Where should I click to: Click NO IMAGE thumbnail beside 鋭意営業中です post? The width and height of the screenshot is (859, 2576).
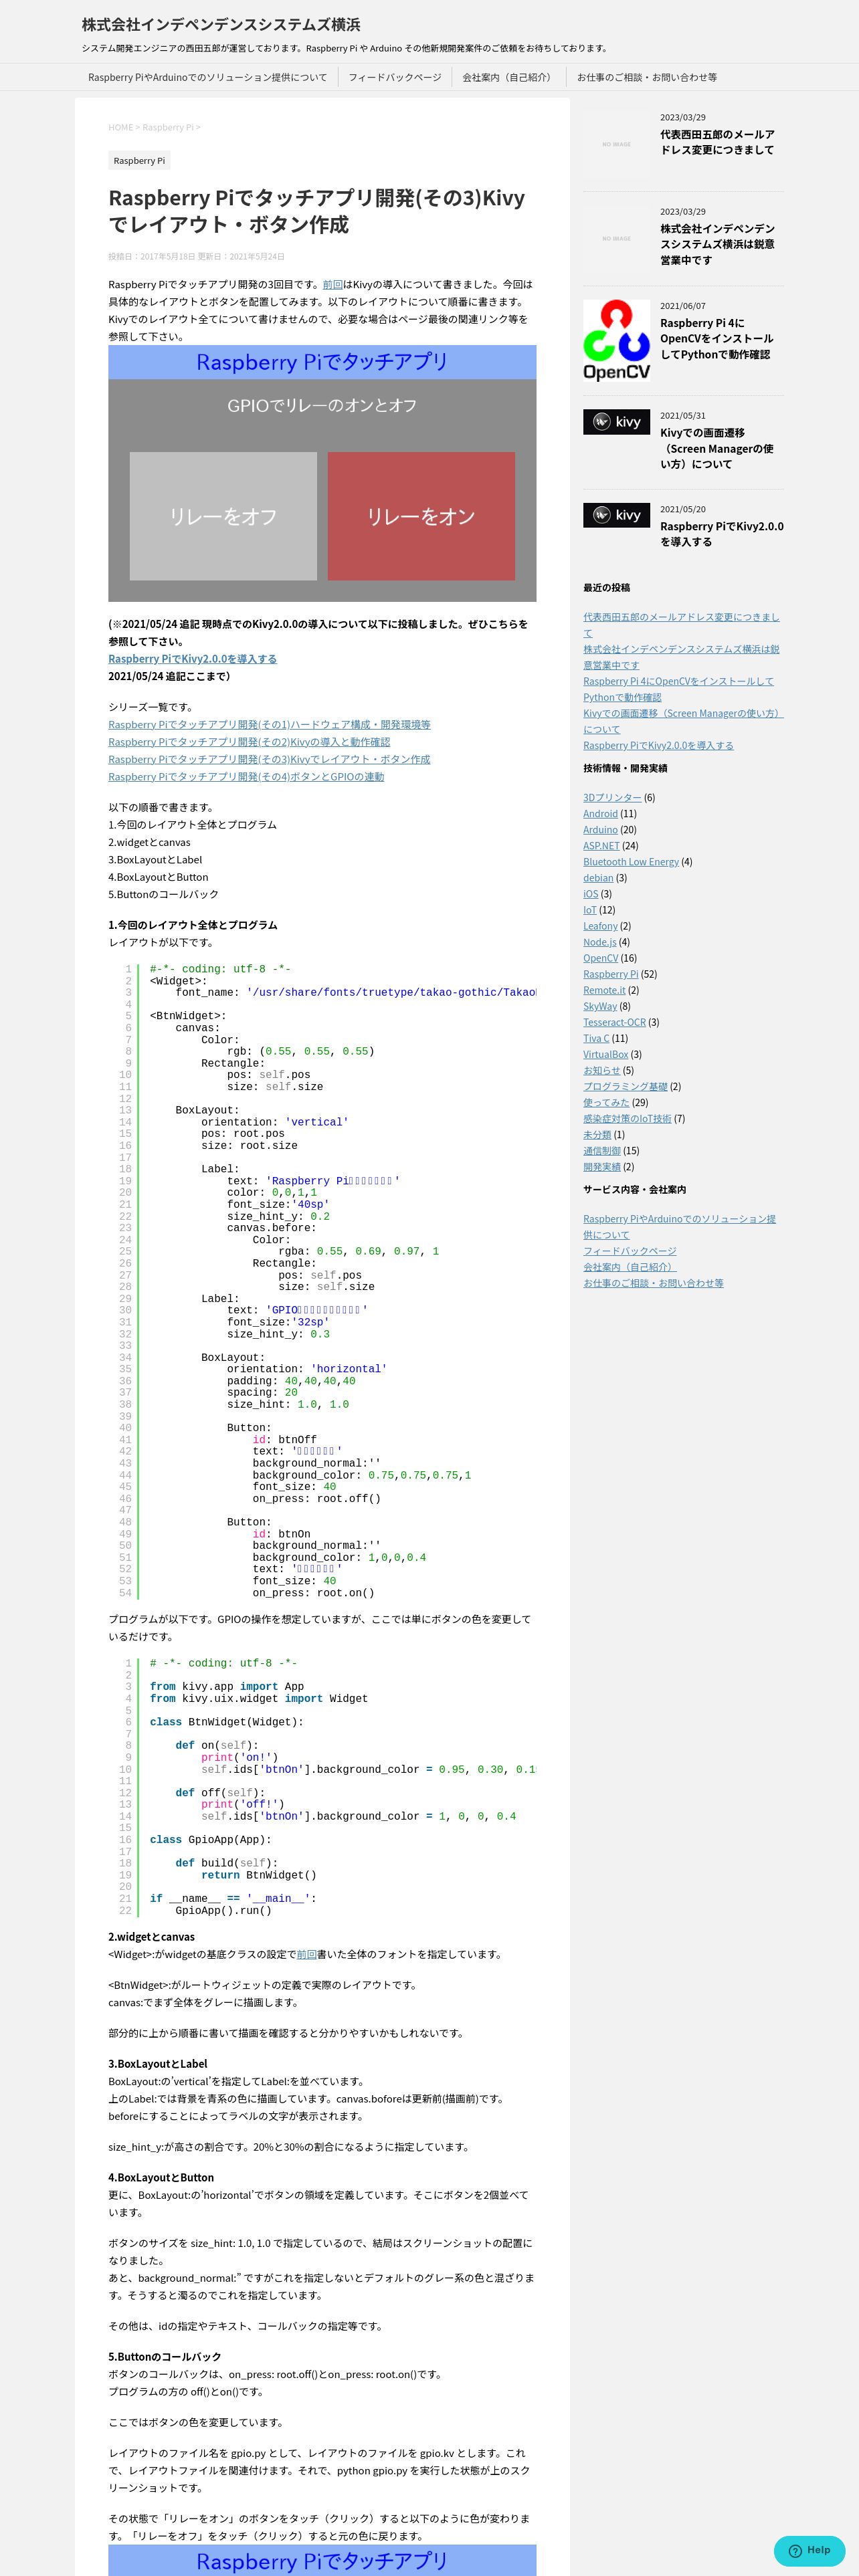(x=616, y=238)
